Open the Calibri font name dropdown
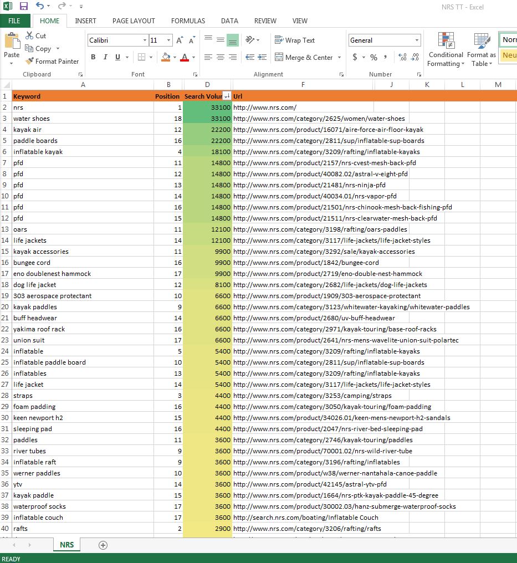The image size is (517, 563). coord(145,40)
